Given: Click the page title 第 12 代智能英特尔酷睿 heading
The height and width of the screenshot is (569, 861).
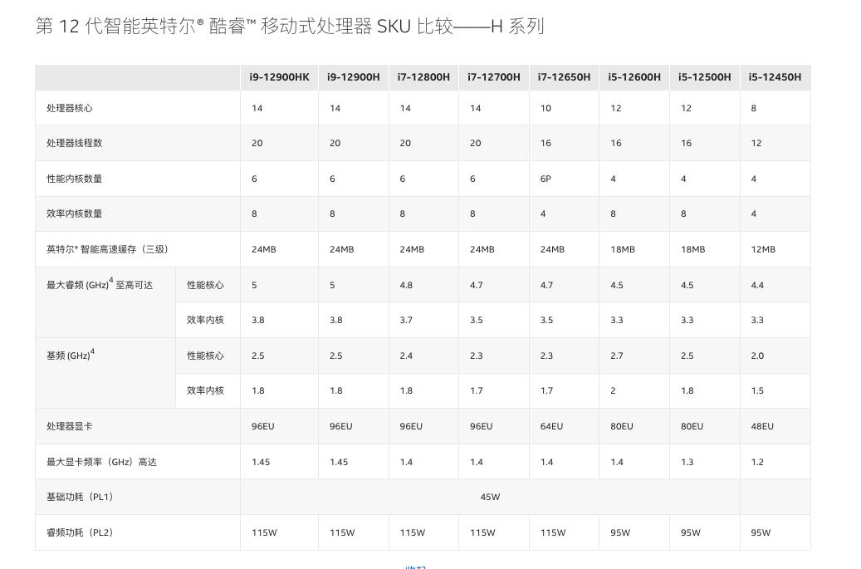Looking at the screenshot, I should (289, 25).
